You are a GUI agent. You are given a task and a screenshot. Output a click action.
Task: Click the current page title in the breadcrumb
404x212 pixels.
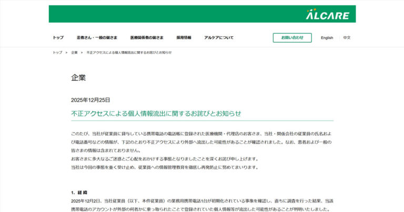point(129,53)
